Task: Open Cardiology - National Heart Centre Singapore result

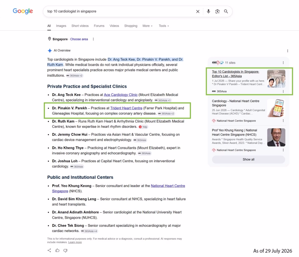Action: point(236,103)
